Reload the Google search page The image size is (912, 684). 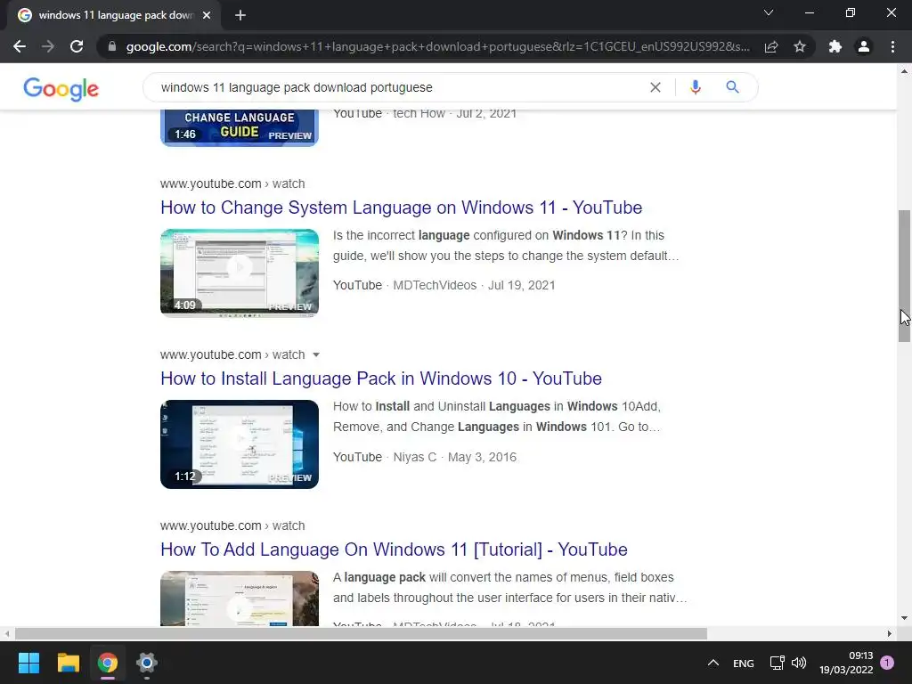tap(77, 46)
